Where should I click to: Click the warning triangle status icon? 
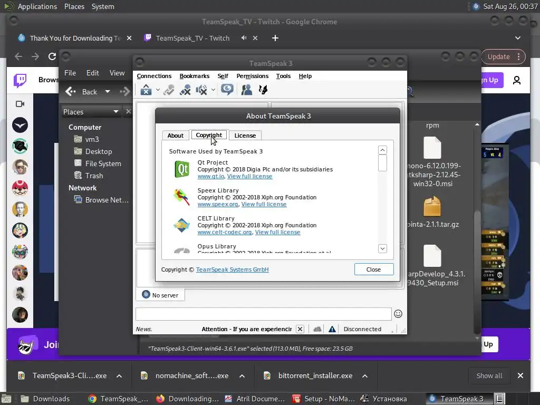coord(332,329)
